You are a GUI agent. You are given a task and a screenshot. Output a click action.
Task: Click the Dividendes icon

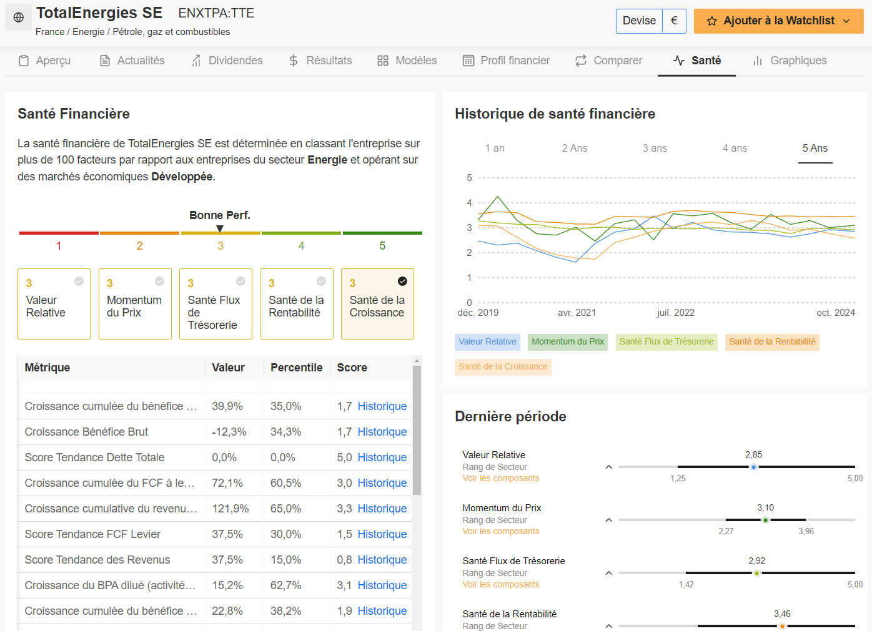[196, 61]
